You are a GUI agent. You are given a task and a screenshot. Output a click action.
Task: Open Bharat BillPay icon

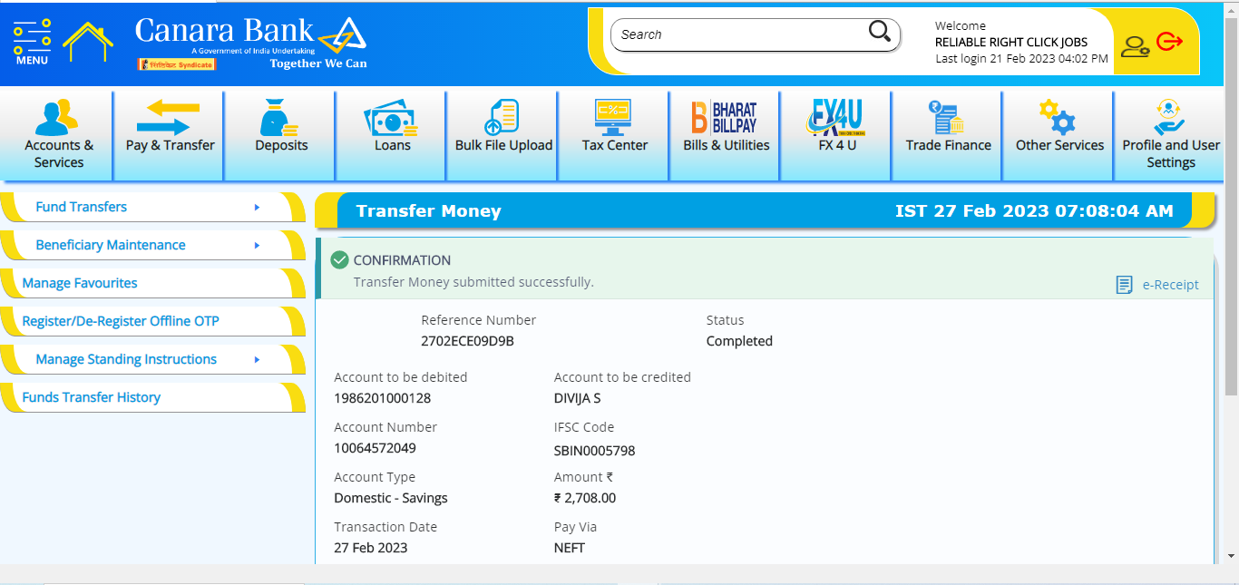(x=725, y=117)
